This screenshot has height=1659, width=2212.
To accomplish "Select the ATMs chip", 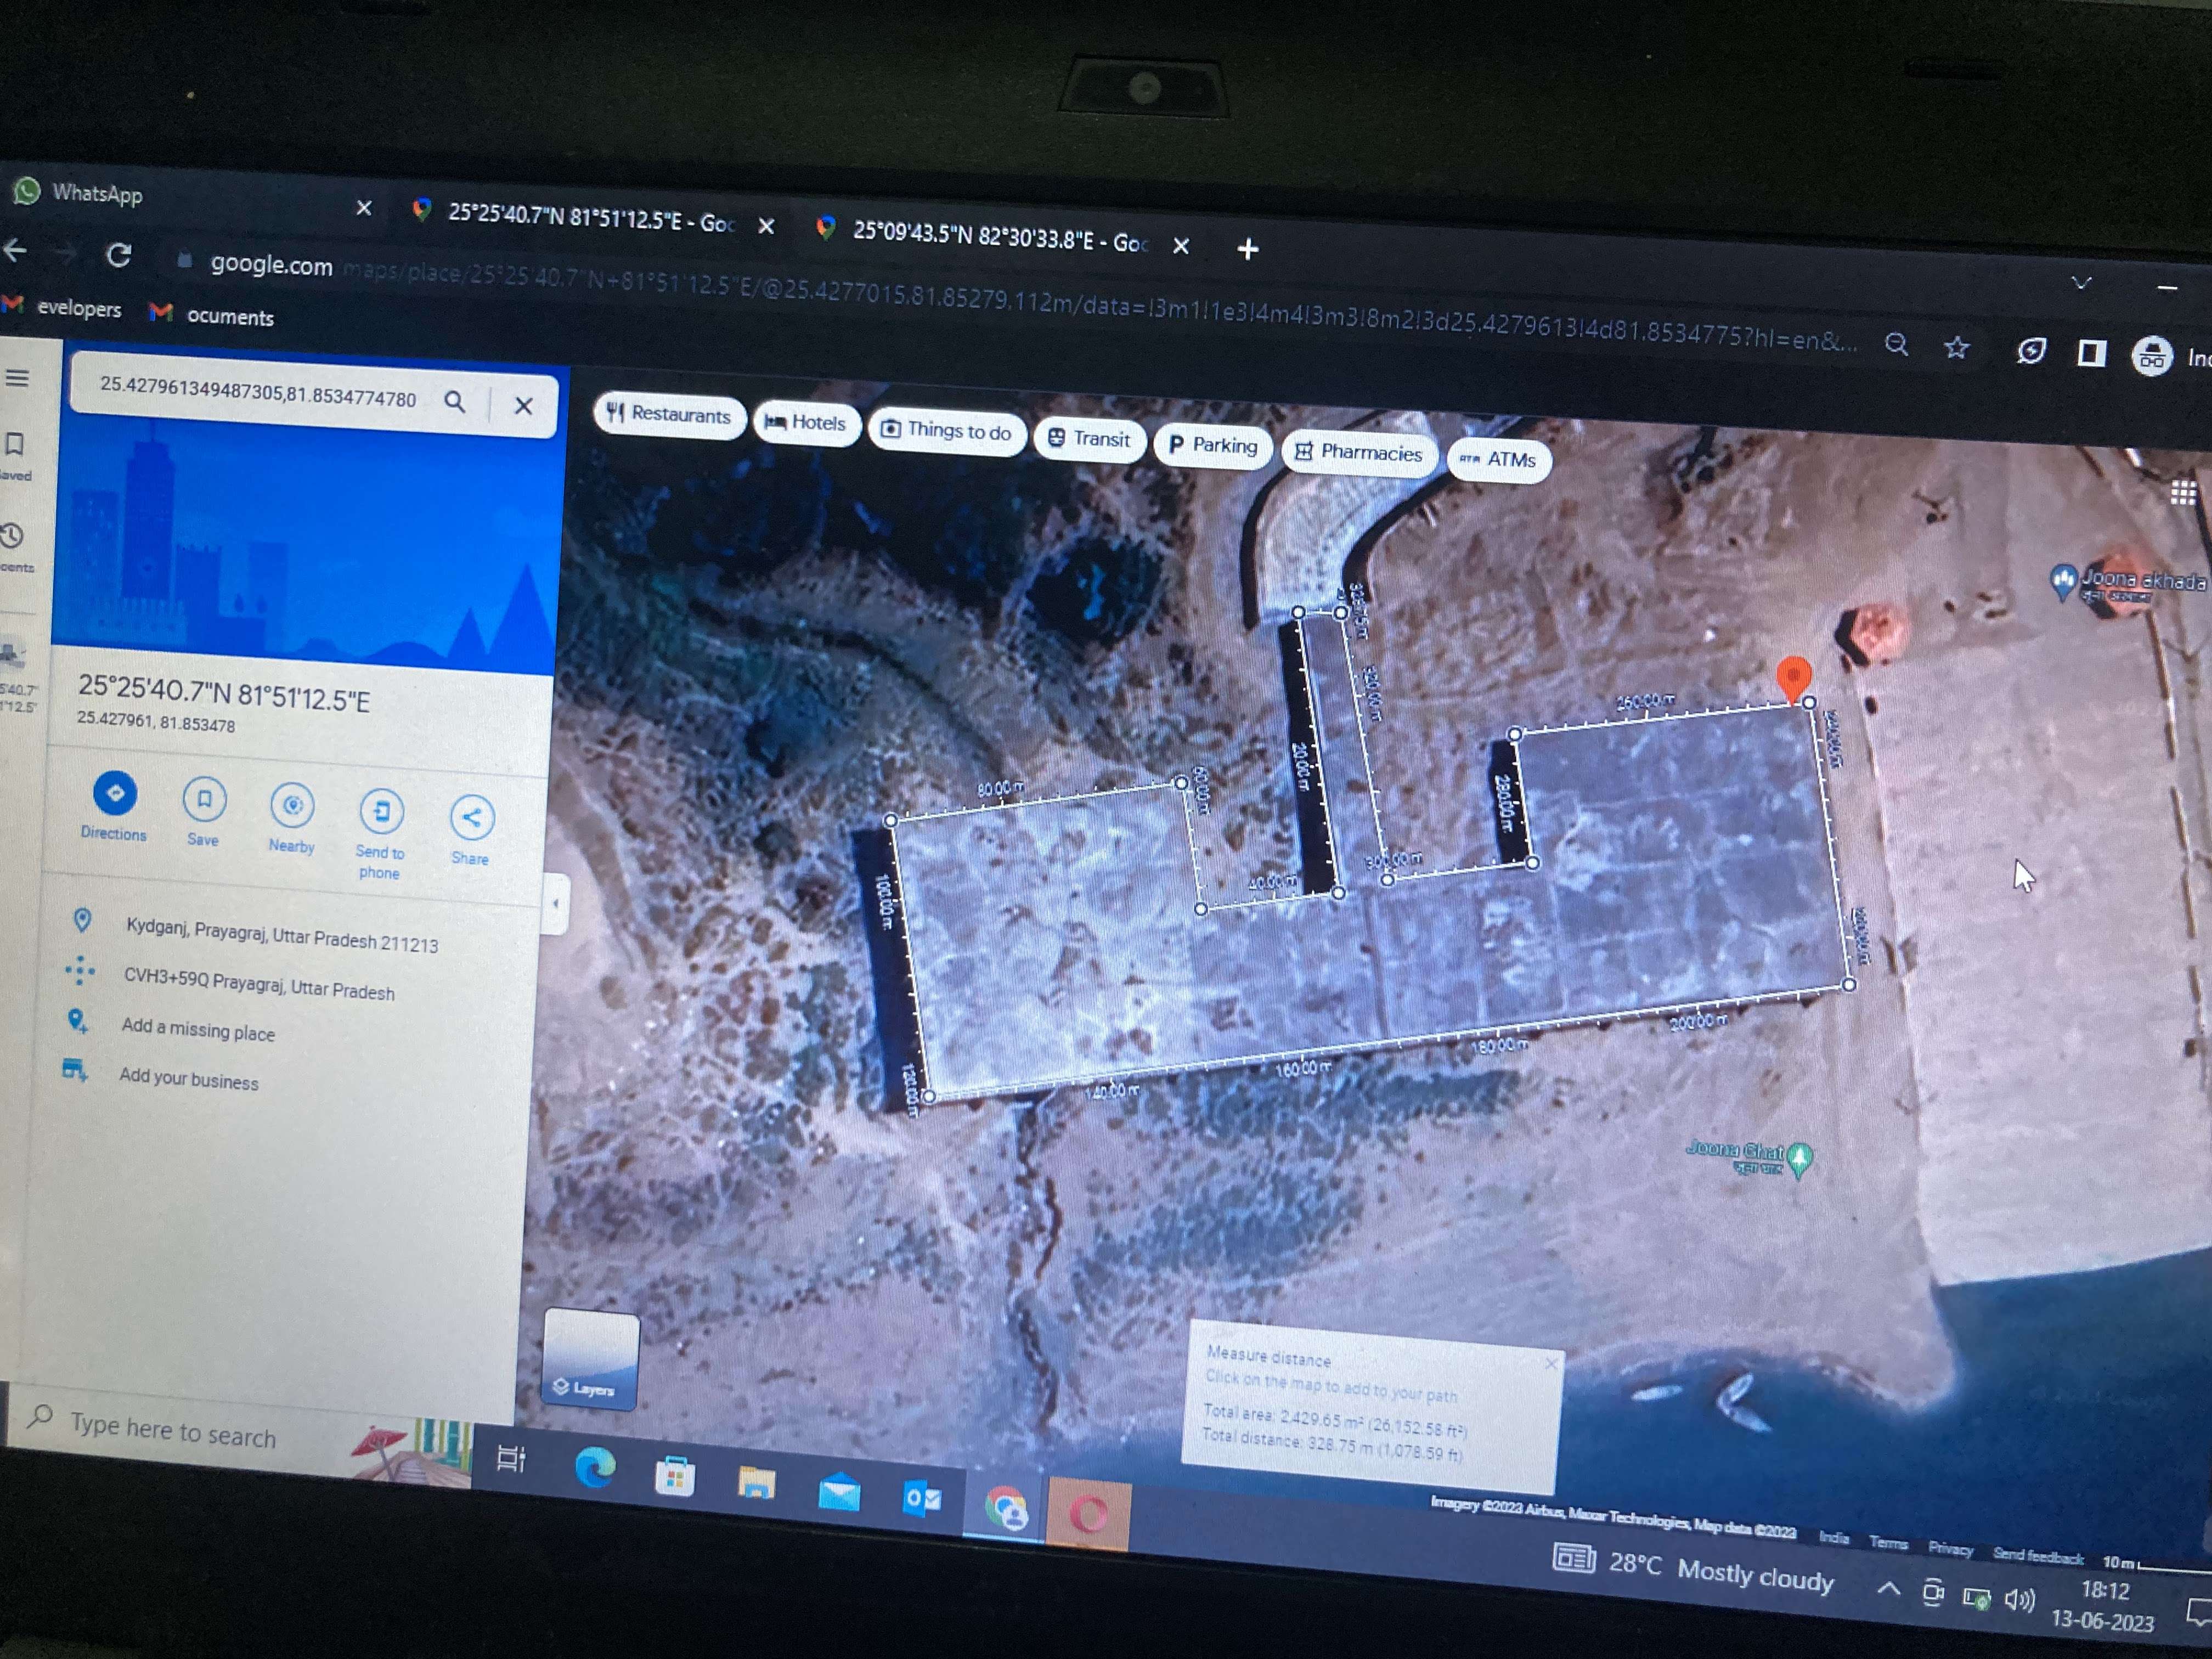I will [x=1498, y=459].
